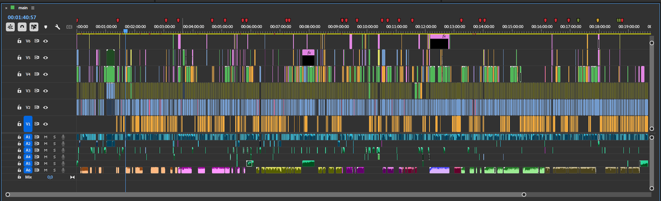Screen dimensions: 661x201
Task: Click right handle of horizontal zoom scrollbar
Action: 524,194
